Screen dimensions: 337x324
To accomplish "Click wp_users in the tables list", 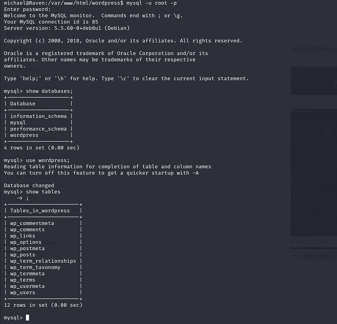I will coord(23,292).
